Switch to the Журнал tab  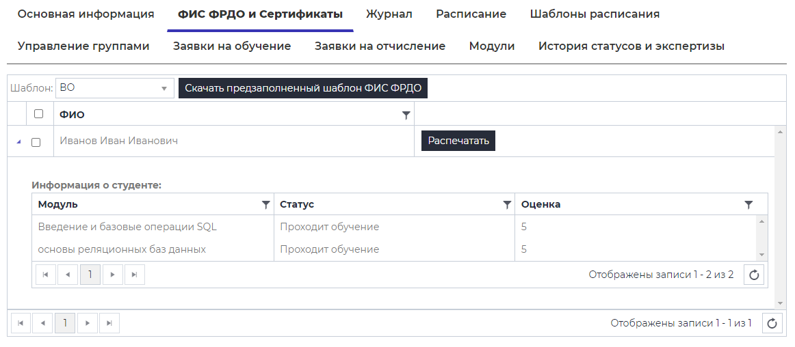pyautogui.click(x=389, y=14)
